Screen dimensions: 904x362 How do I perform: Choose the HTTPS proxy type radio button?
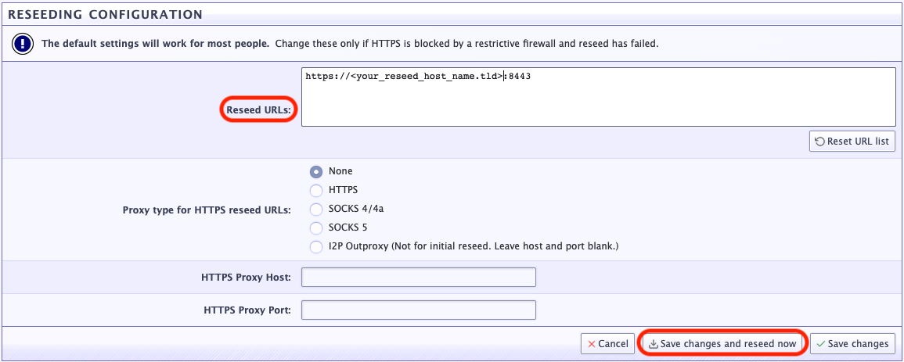coord(316,190)
